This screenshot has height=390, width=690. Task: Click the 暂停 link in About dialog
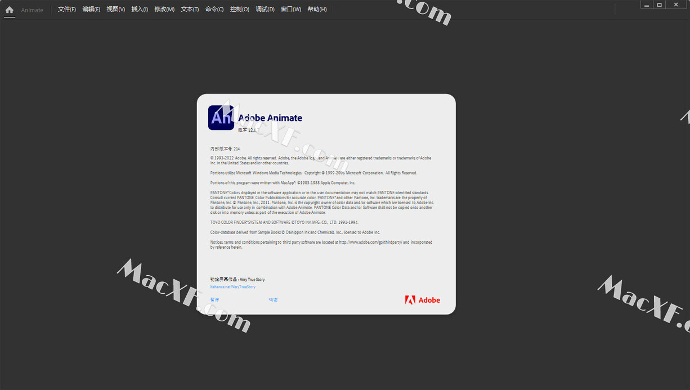[214, 300]
